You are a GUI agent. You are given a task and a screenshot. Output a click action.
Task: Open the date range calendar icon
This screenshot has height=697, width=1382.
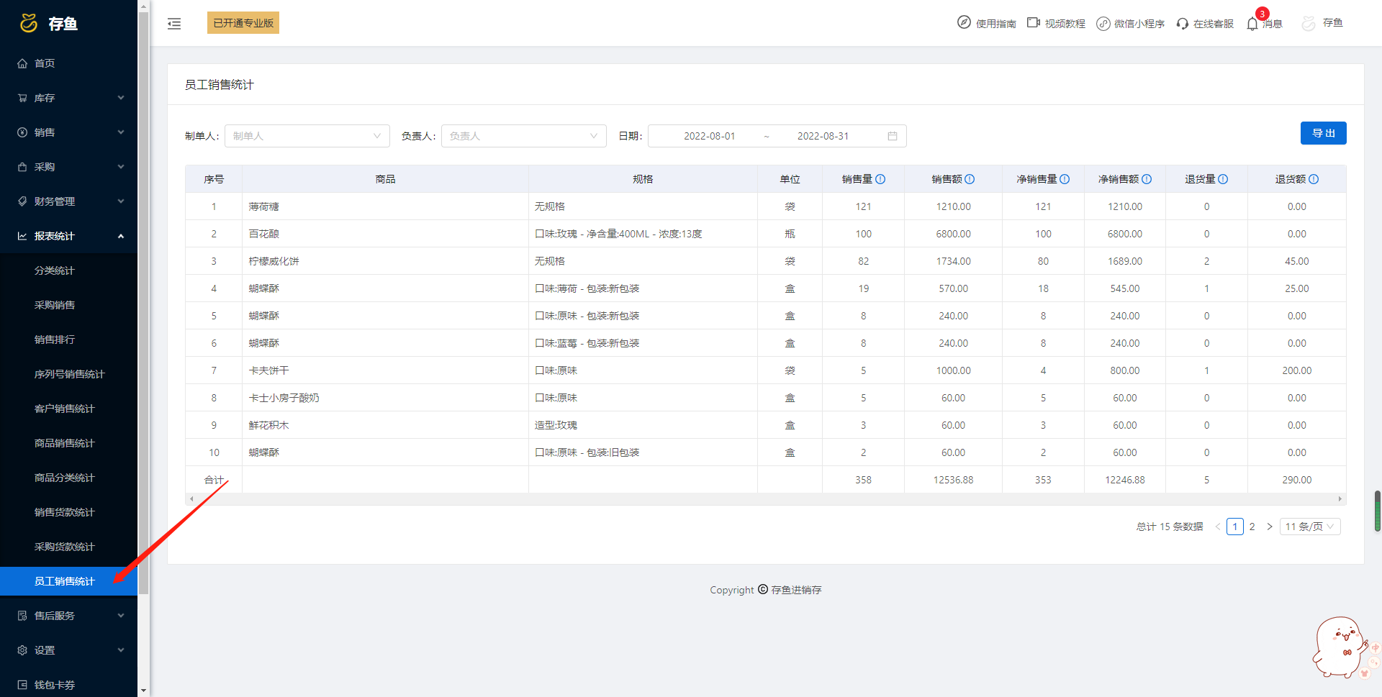pyautogui.click(x=893, y=136)
